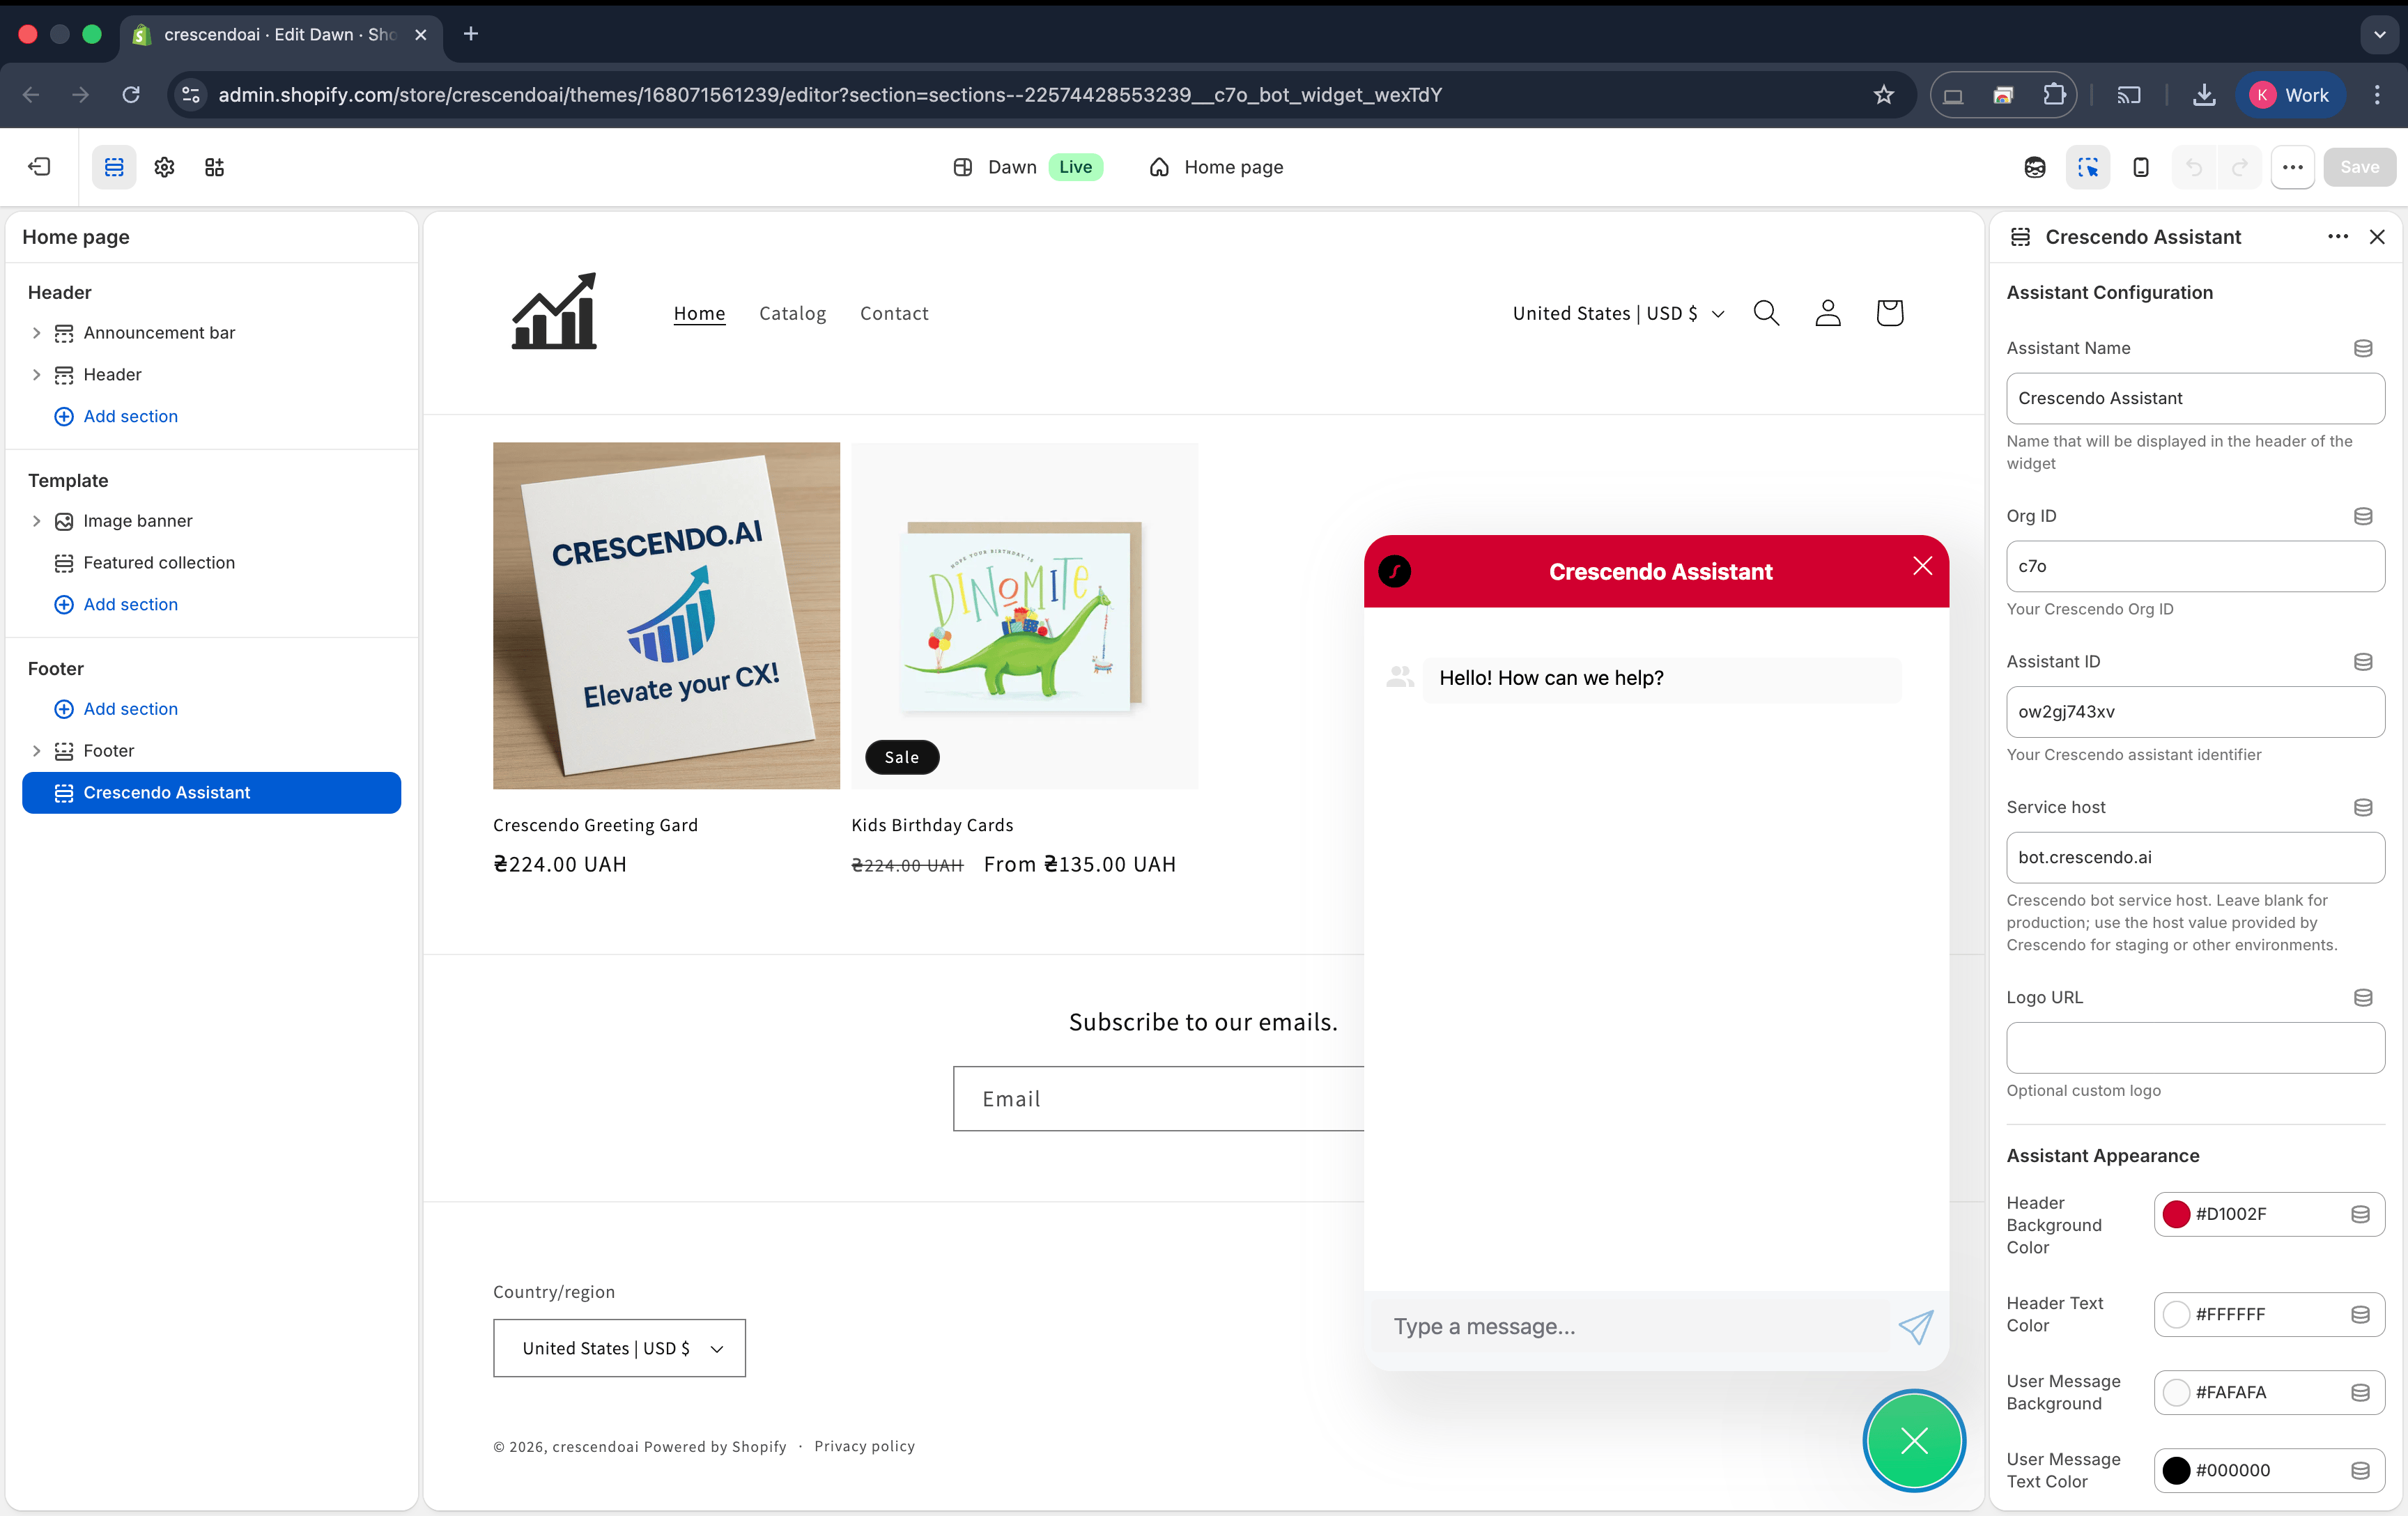2408x1516 pixels.
Task: Open Kids Birthday Cards product image
Action: click(x=1024, y=616)
